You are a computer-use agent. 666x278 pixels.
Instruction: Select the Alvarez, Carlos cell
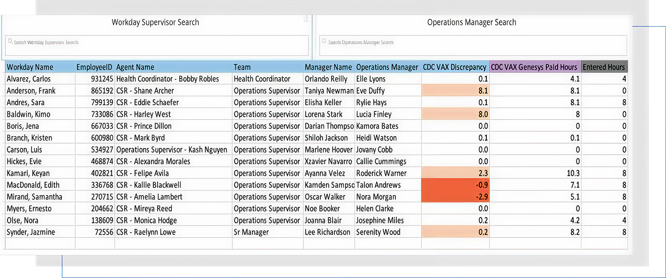[40, 79]
